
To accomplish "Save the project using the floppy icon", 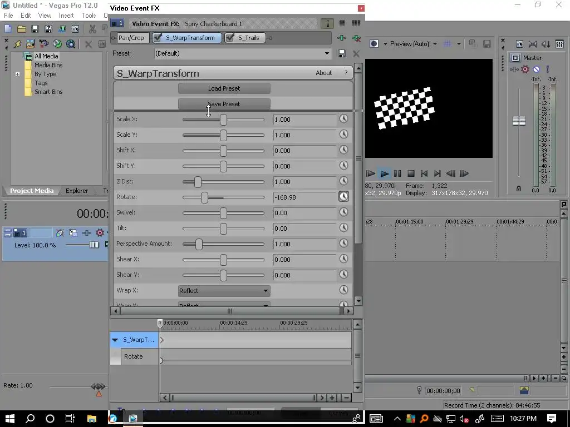I will (35, 29).
